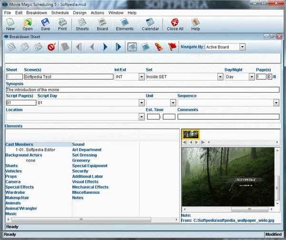The width and height of the screenshot is (286, 240).
Task: Click the red flag icon
Action: (x=172, y=47)
